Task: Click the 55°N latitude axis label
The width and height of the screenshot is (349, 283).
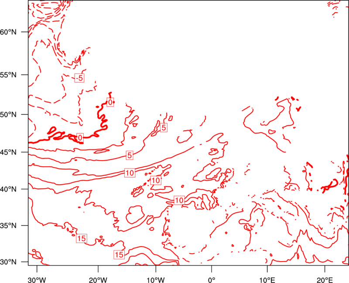Action: 8,75
